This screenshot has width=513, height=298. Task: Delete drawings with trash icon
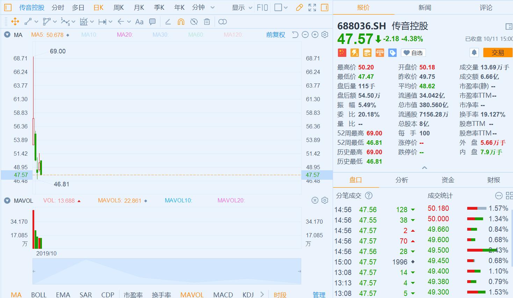coord(207,22)
